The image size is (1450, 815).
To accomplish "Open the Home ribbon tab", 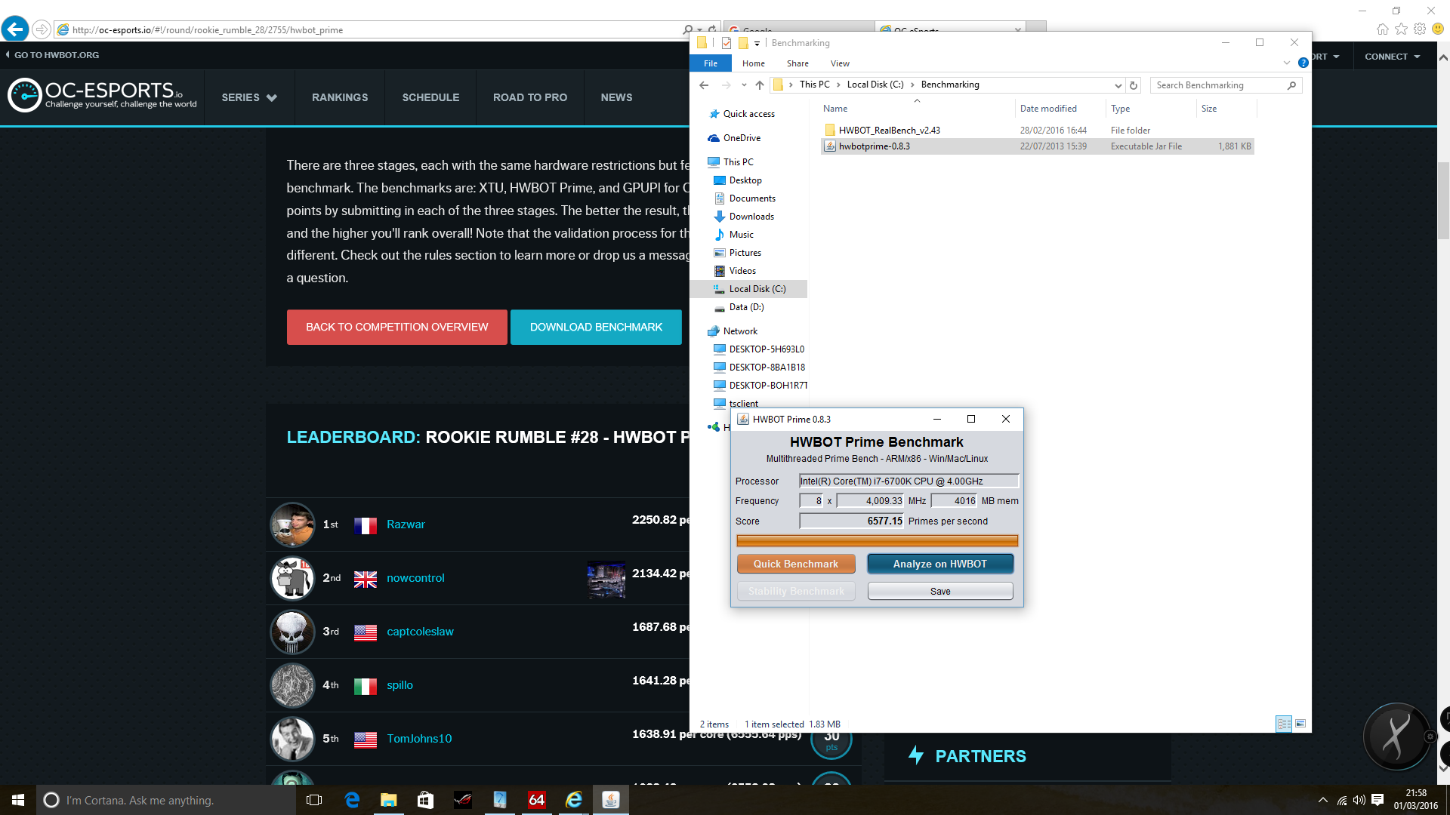I will click(x=753, y=63).
